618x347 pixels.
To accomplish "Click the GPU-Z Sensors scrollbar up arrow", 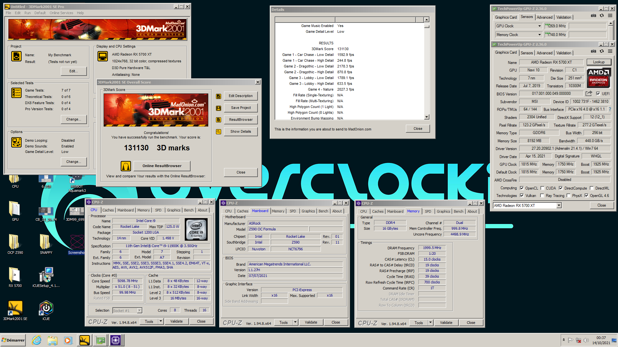I will pos(610,24).
